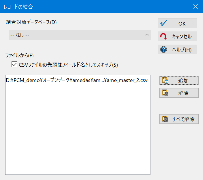Remove selected file with 解除 button
Screen dimensions: 203x180
(x=179, y=93)
